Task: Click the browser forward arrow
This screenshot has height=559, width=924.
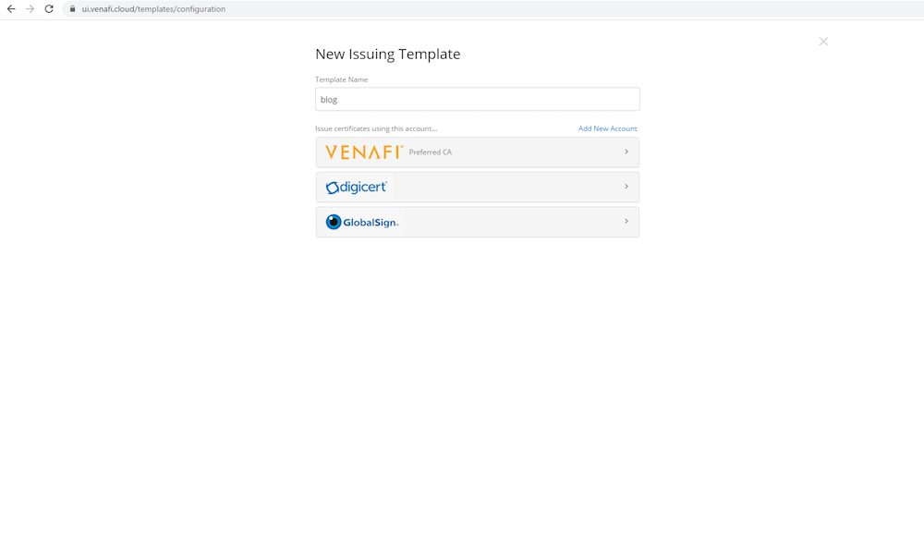Action: point(30,9)
